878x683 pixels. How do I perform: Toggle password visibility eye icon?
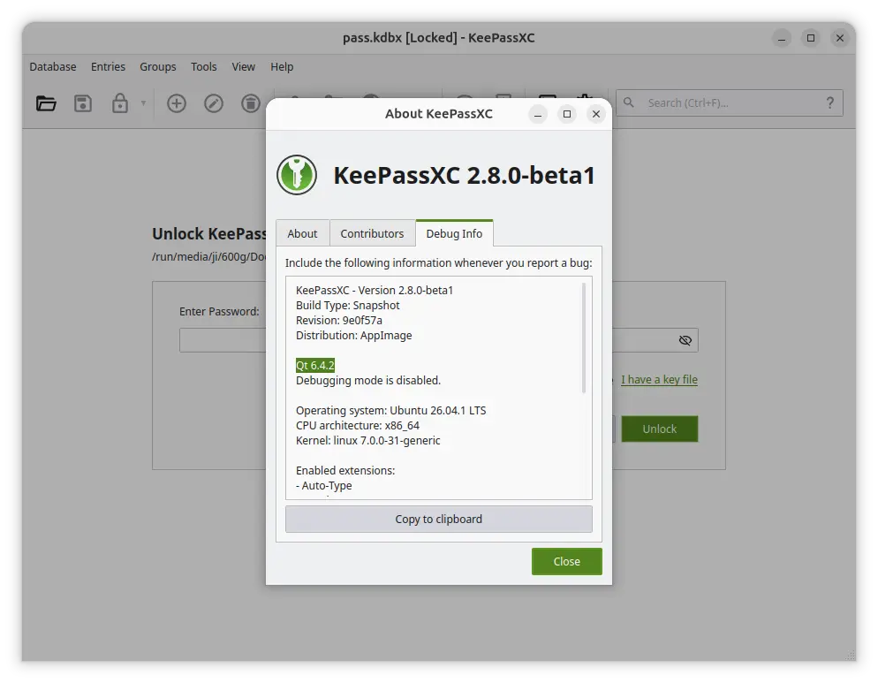click(x=685, y=340)
